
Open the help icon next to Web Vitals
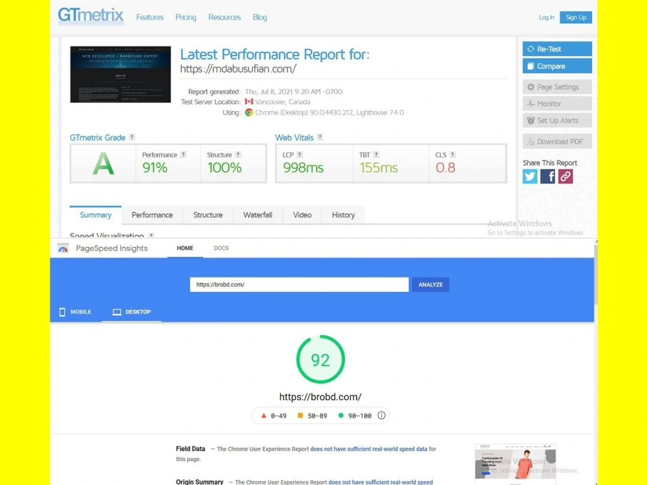(x=320, y=137)
